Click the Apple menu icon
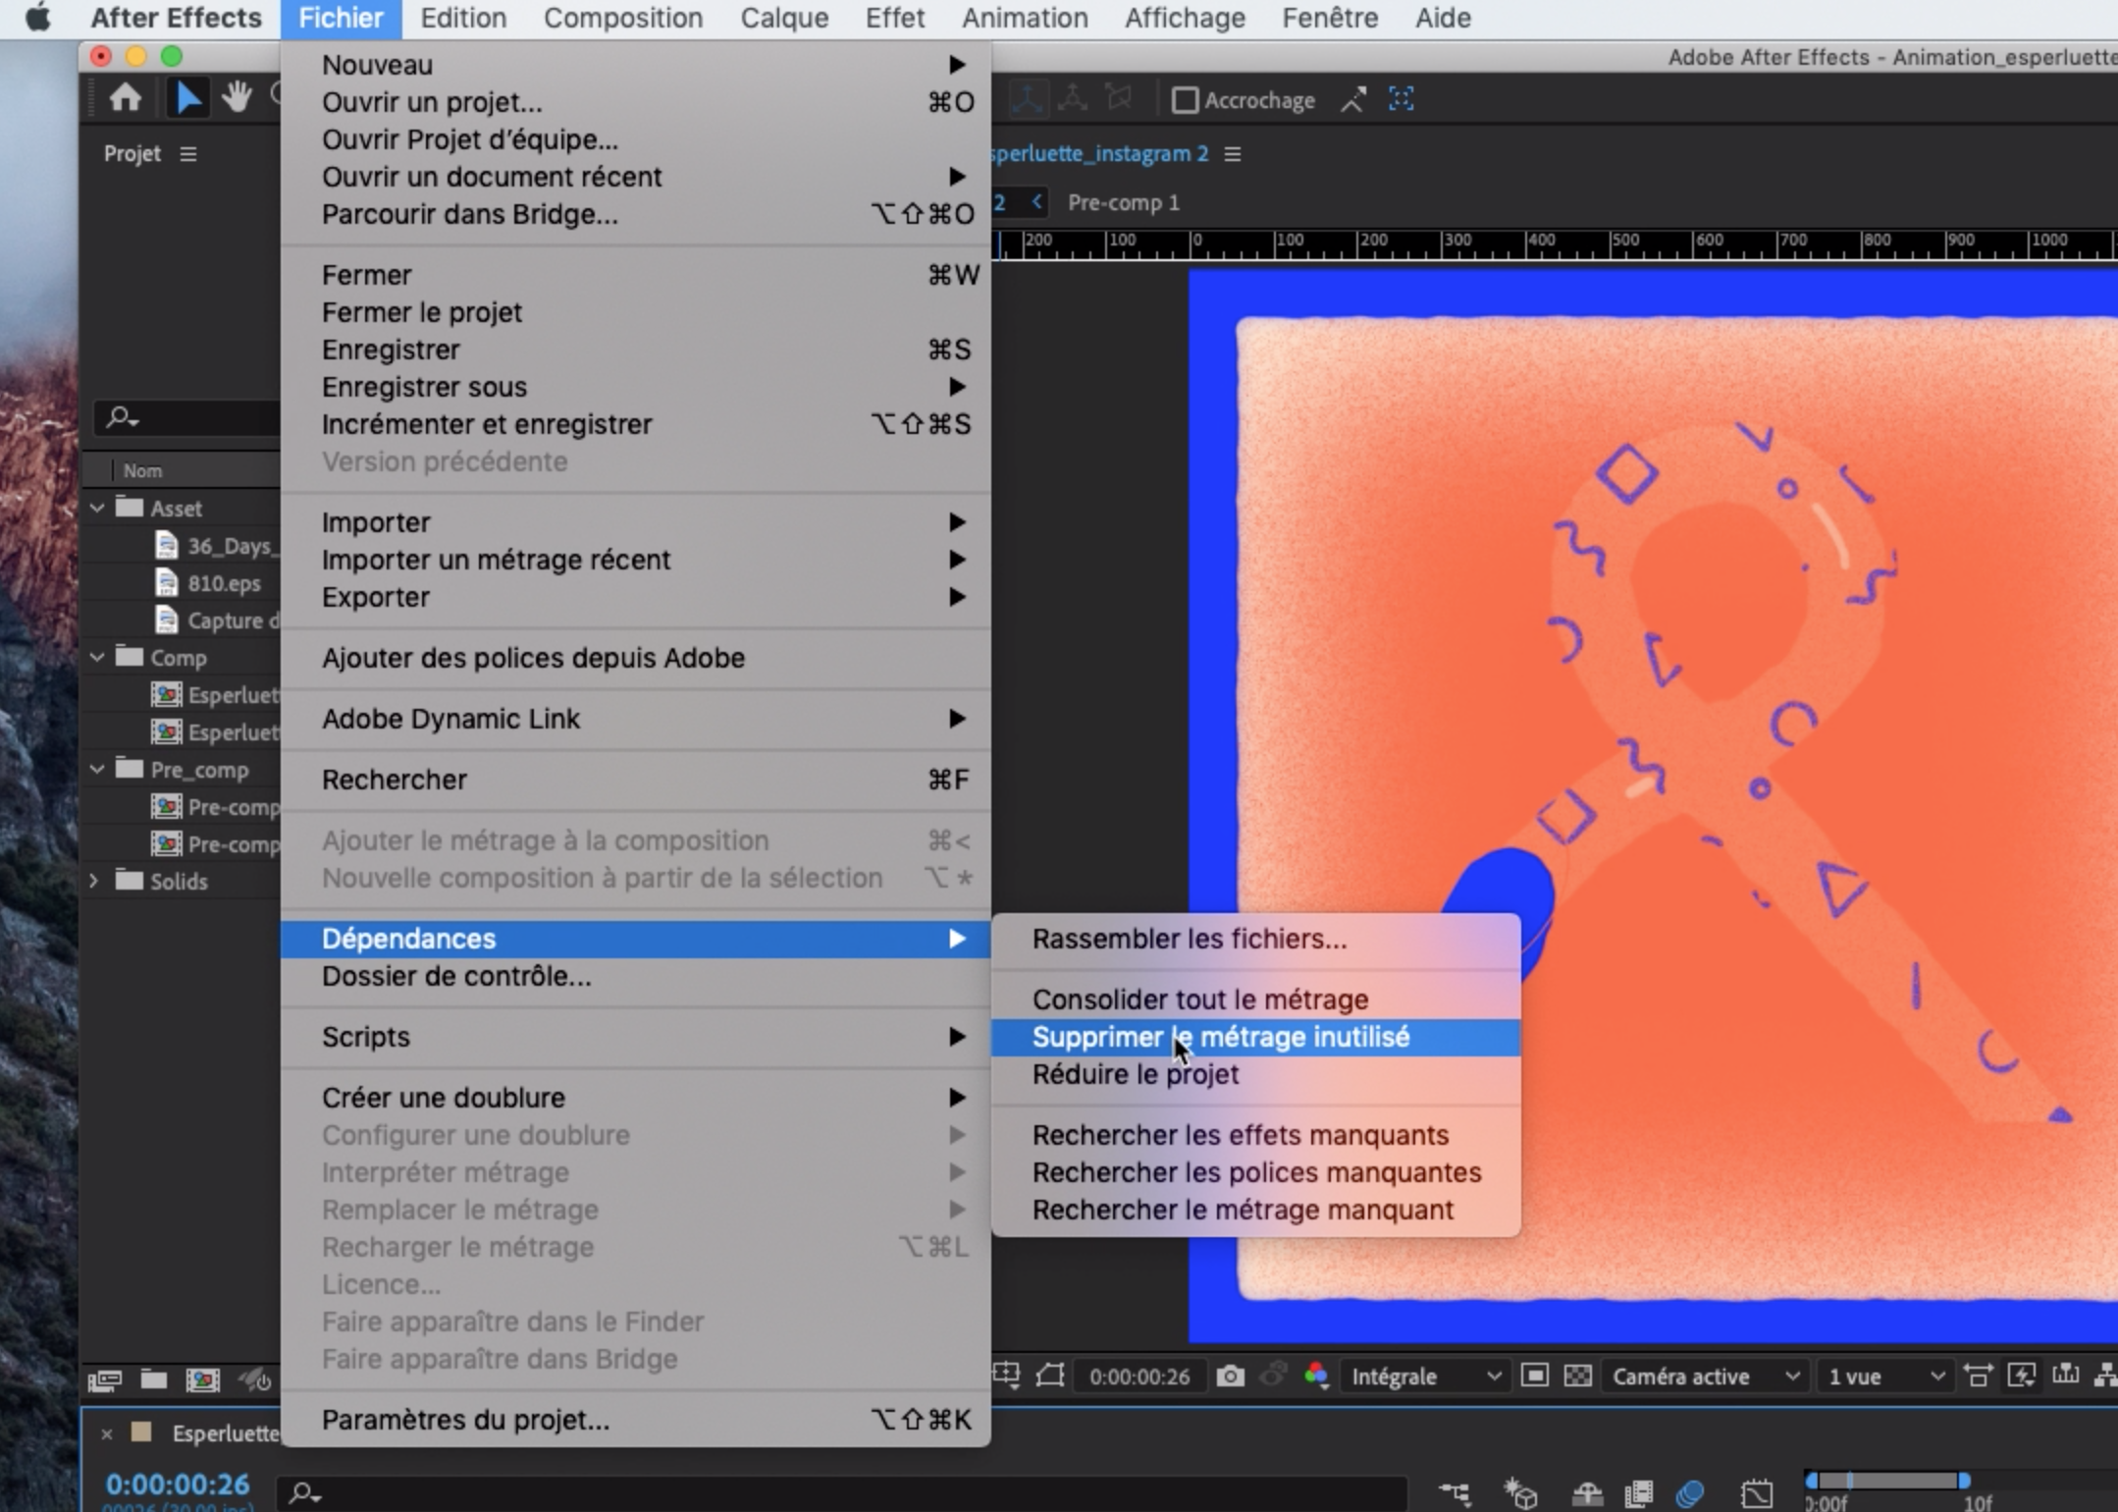 (37, 18)
